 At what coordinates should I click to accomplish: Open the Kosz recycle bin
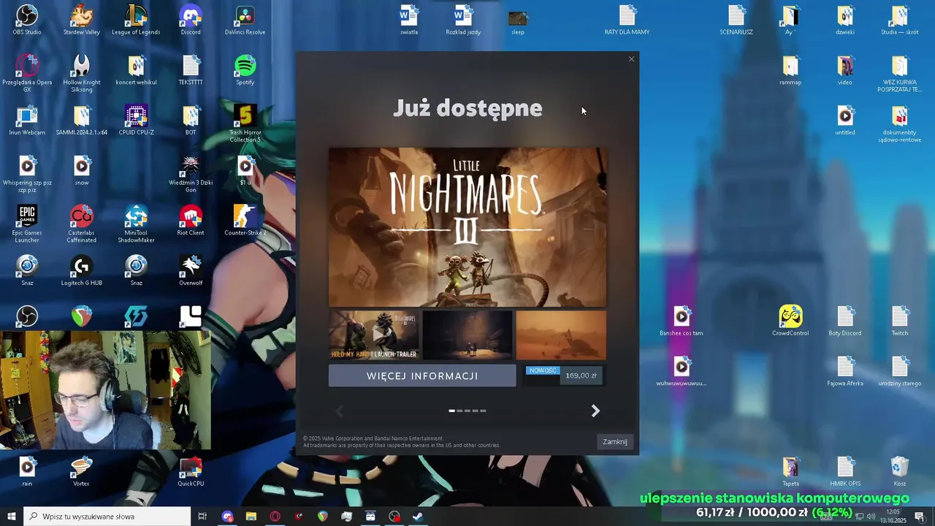coord(899,471)
